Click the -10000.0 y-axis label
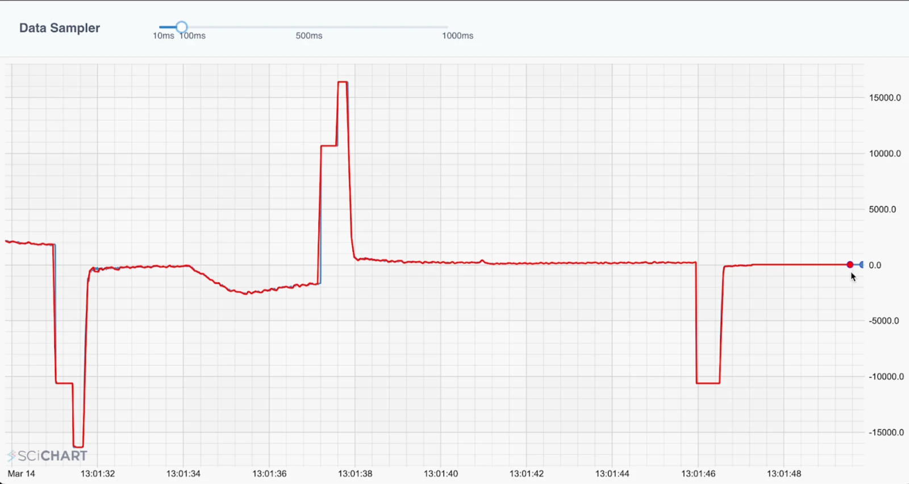909x484 pixels. (x=886, y=376)
